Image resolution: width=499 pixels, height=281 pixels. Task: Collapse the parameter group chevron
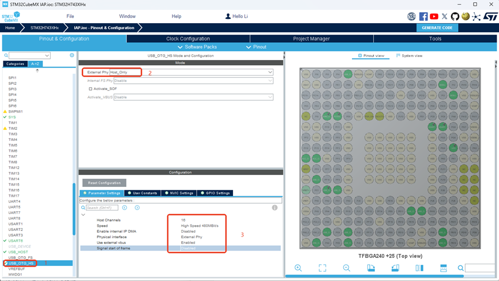point(84,215)
